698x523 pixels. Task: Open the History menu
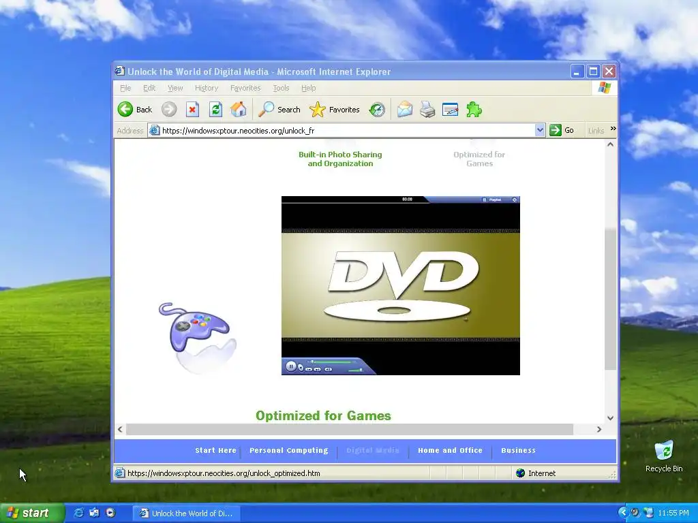[x=207, y=88]
